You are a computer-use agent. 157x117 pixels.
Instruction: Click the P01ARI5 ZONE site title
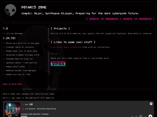(x=34, y=7)
